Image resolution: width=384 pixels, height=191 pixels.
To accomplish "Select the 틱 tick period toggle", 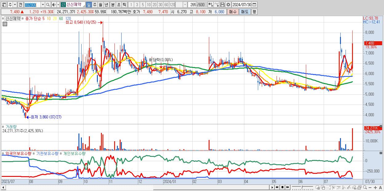I will (x=124, y=5).
